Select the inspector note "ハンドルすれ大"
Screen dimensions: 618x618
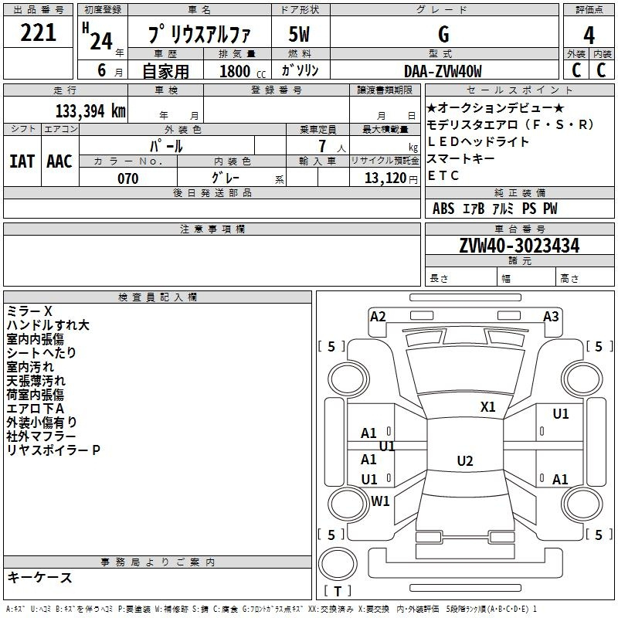[x=48, y=324]
